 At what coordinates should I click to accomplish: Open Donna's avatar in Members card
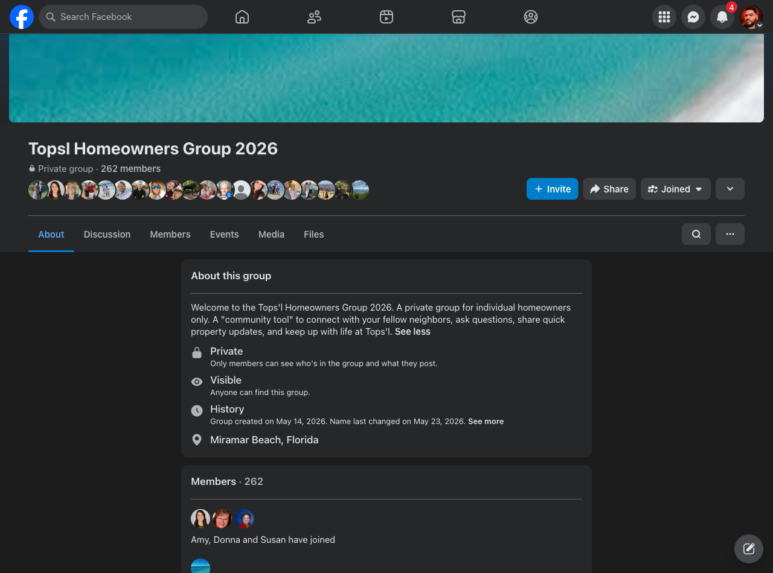point(222,519)
